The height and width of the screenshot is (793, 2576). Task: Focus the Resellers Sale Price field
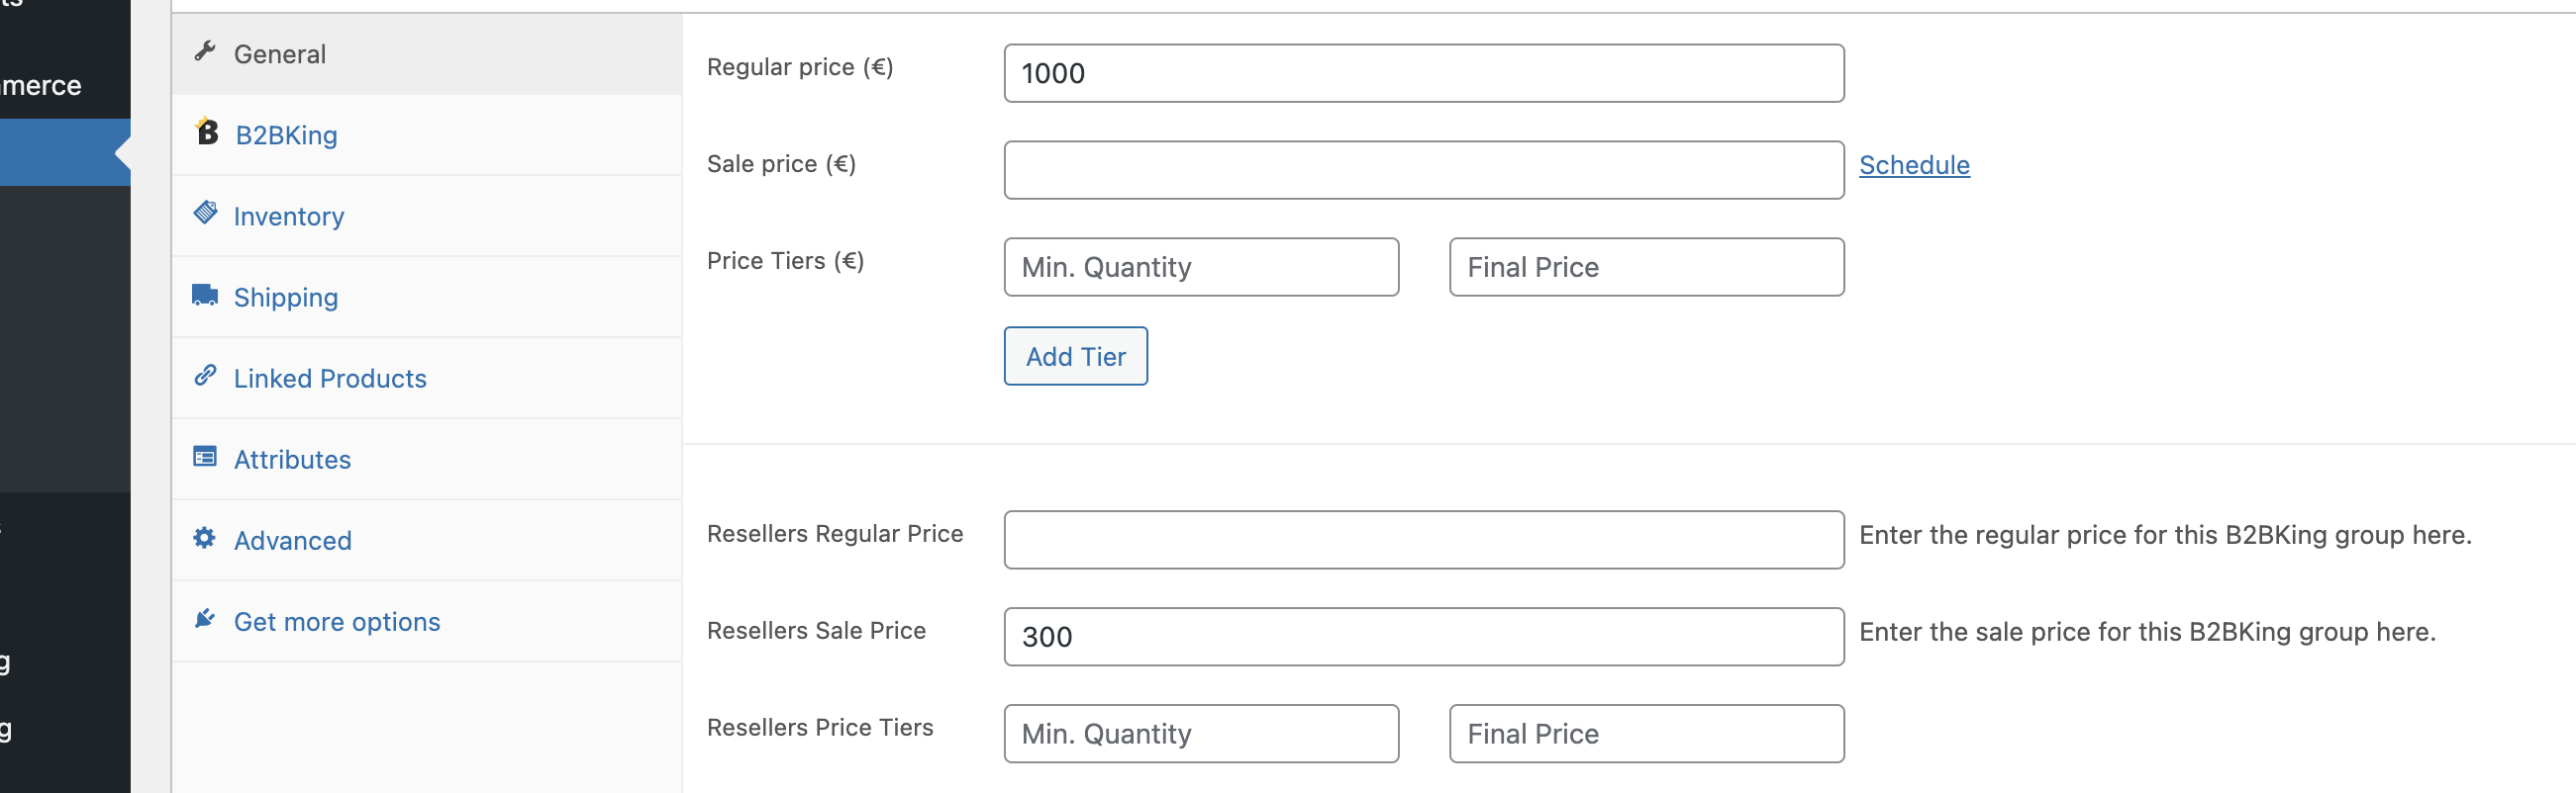tap(1424, 637)
